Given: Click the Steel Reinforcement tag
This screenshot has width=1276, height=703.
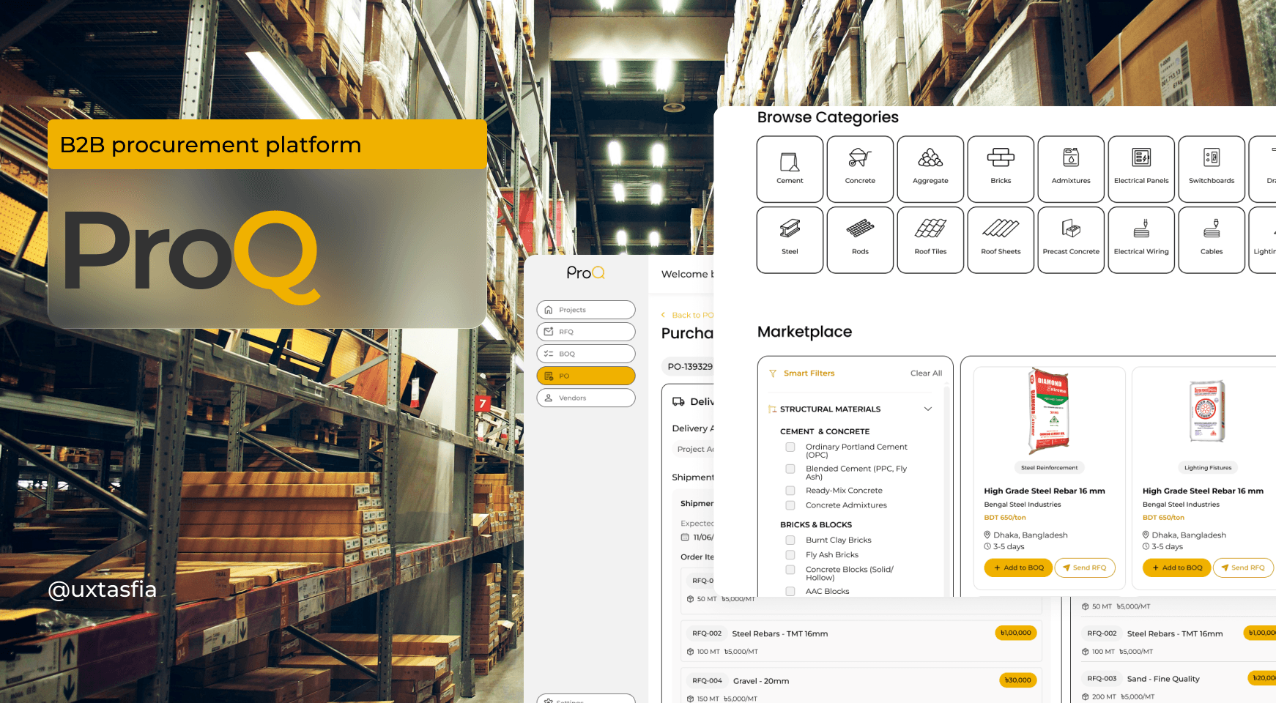Looking at the screenshot, I should pyautogui.click(x=1049, y=467).
